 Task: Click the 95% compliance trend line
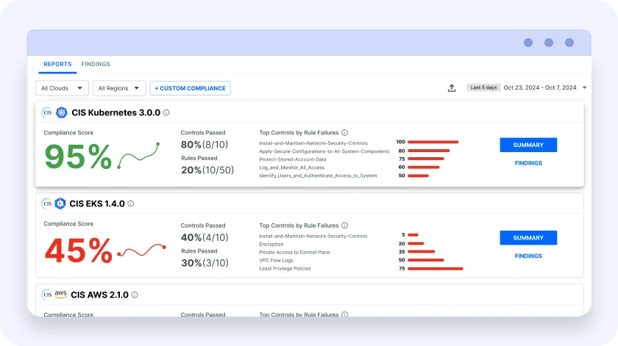pyautogui.click(x=139, y=156)
